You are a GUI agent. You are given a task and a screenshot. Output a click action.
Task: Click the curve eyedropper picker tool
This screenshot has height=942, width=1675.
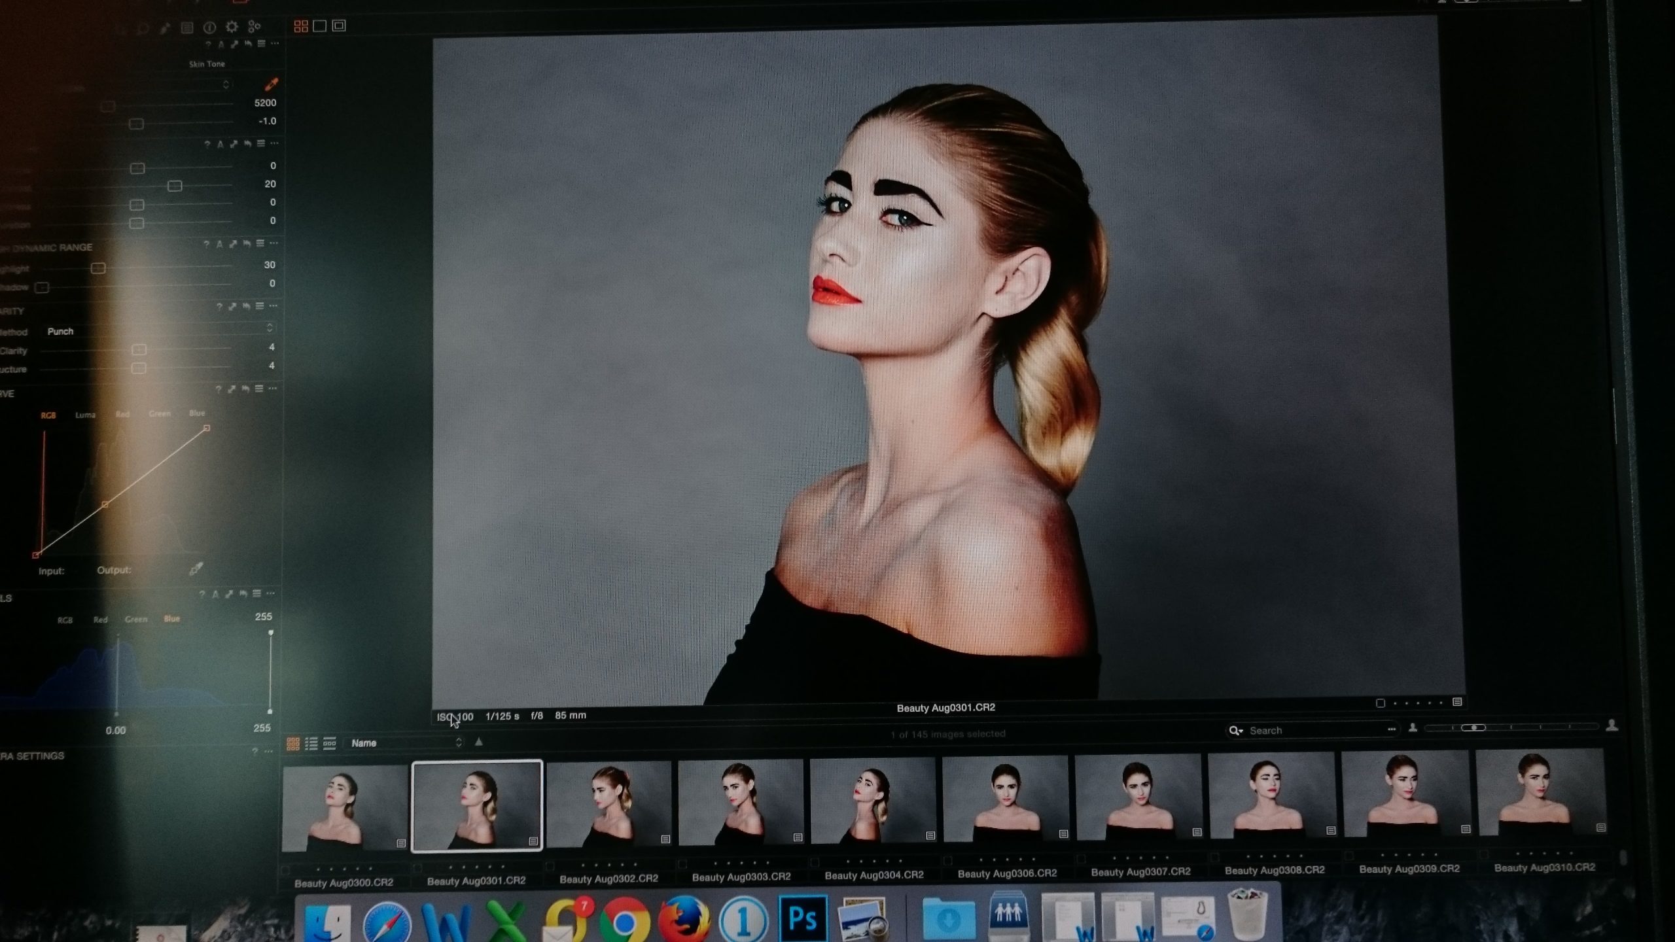coord(196,569)
